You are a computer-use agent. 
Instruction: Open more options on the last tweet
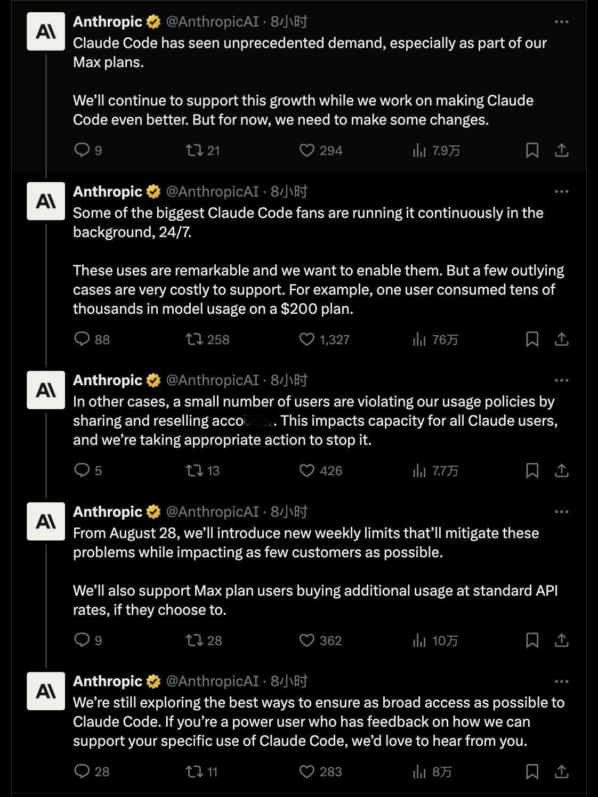point(561,681)
